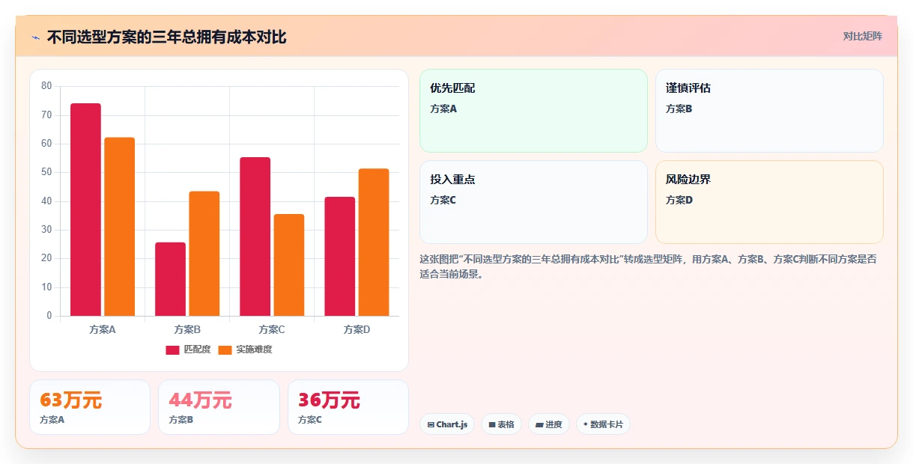The height and width of the screenshot is (464, 913).
Task: Click the icon inside the 表格 chip
Action: tap(492, 424)
